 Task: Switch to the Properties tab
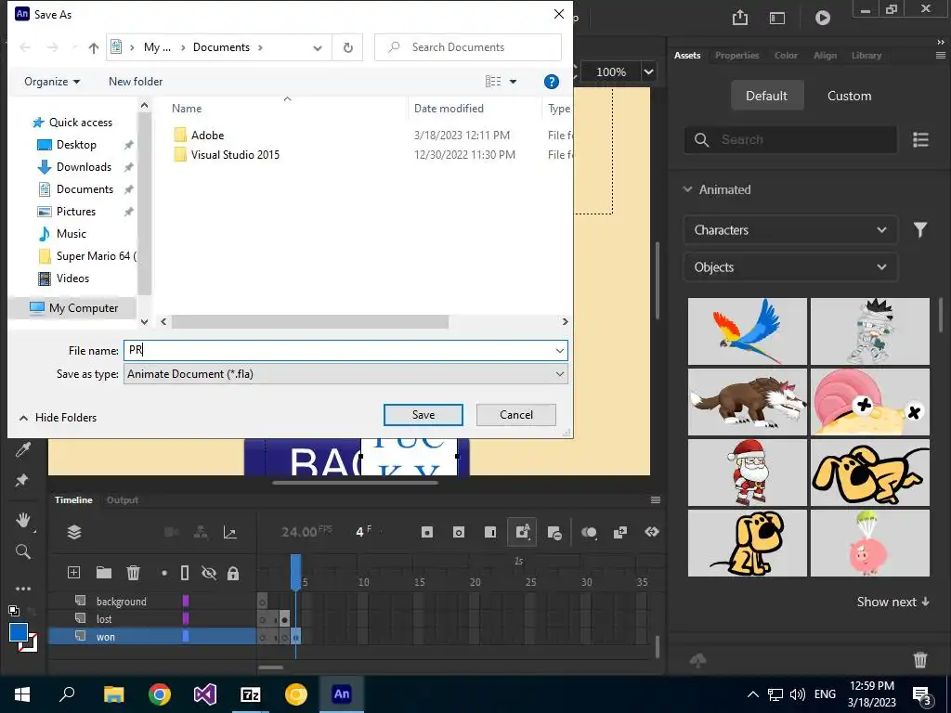pos(736,55)
